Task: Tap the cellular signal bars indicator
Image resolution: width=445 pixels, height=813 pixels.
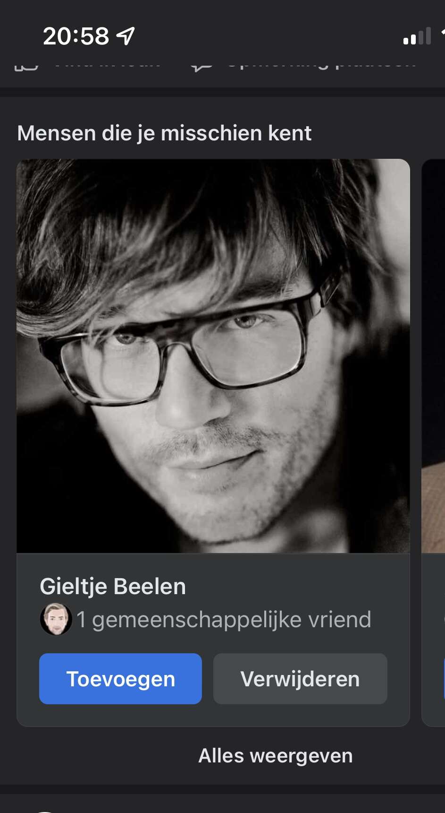Action: (417, 36)
